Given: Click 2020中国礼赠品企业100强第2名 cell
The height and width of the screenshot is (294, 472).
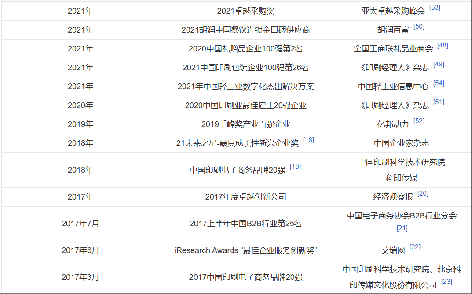Looking at the screenshot, I should (x=245, y=49).
